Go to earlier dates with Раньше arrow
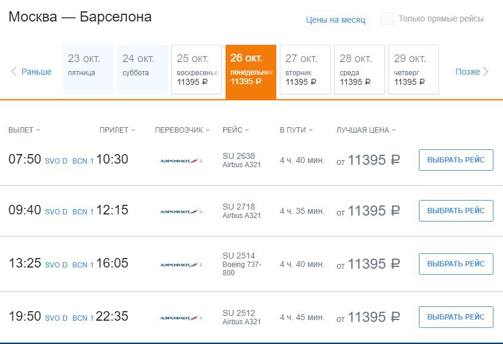The height and width of the screenshot is (344, 503). click(31, 71)
